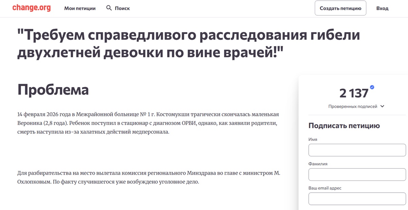Click the Фамилия field label

(x=318, y=164)
